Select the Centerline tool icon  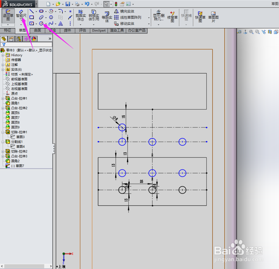point(70,23)
